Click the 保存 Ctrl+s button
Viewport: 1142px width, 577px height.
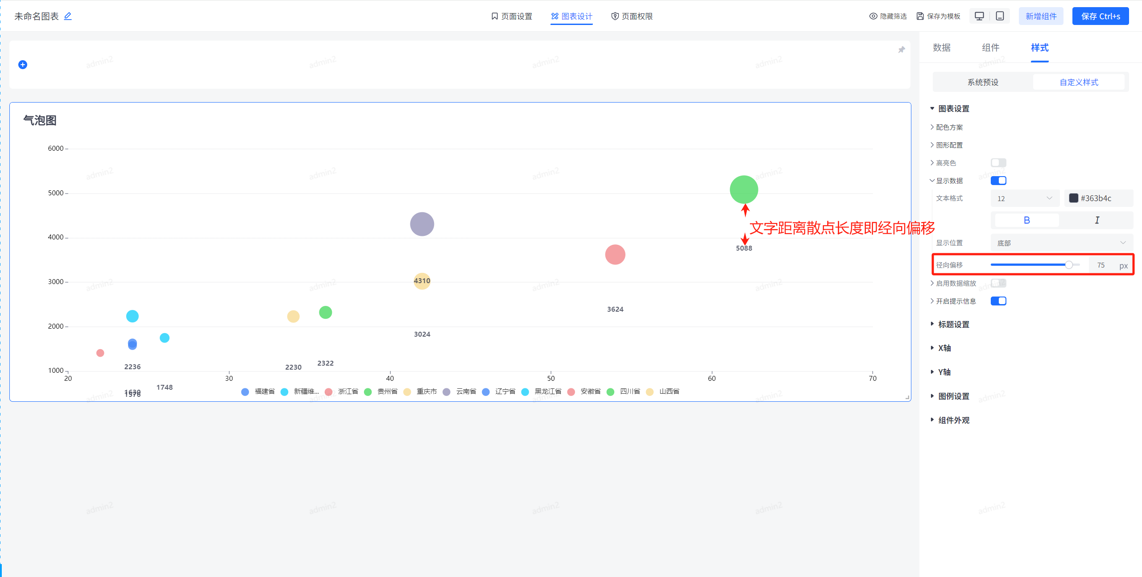(x=1101, y=16)
